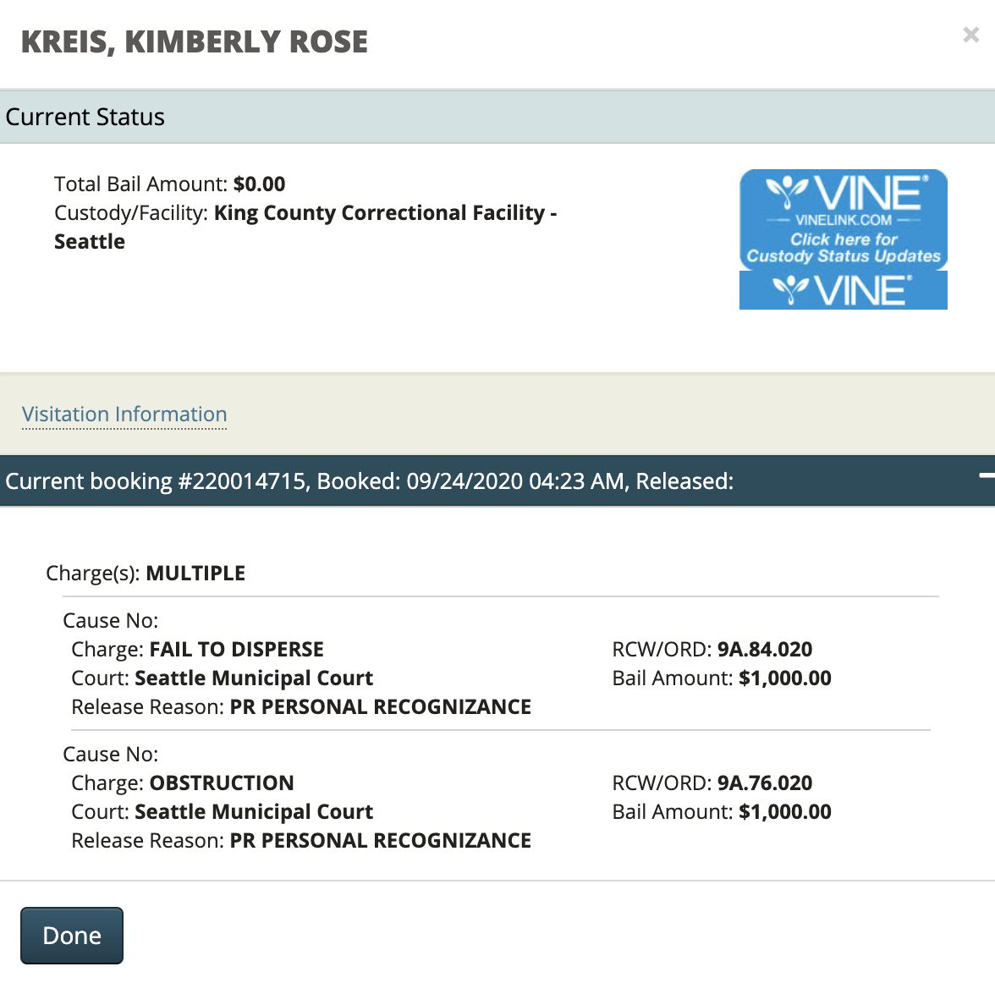Select the RCW/ORD 9A.76.020 code
Viewport: 995px width, 983px height.
[x=764, y=783]
